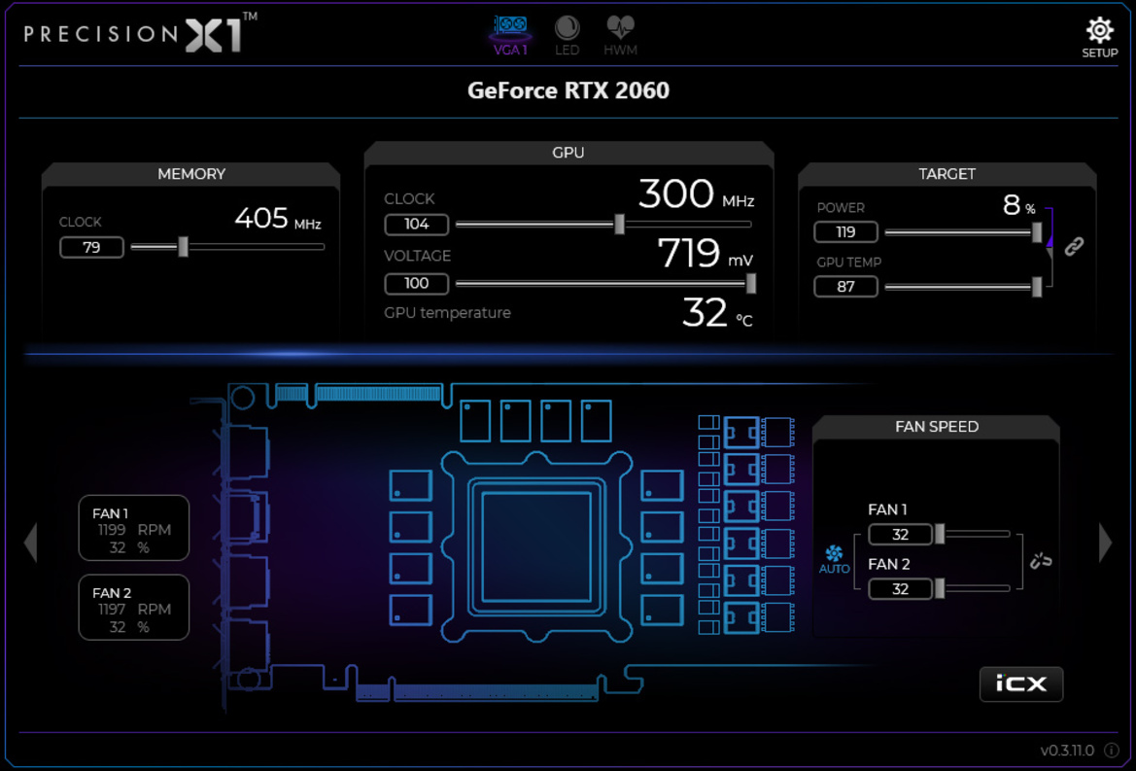Select the VGA 1 tab
1136x771 pixels.
(x=511, y=36)
